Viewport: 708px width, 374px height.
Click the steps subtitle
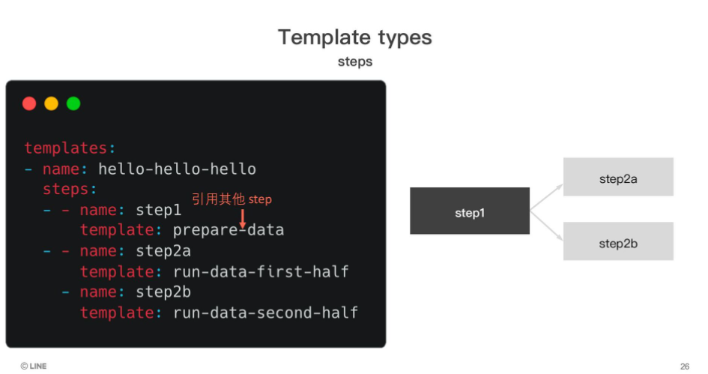pos(355,61)
